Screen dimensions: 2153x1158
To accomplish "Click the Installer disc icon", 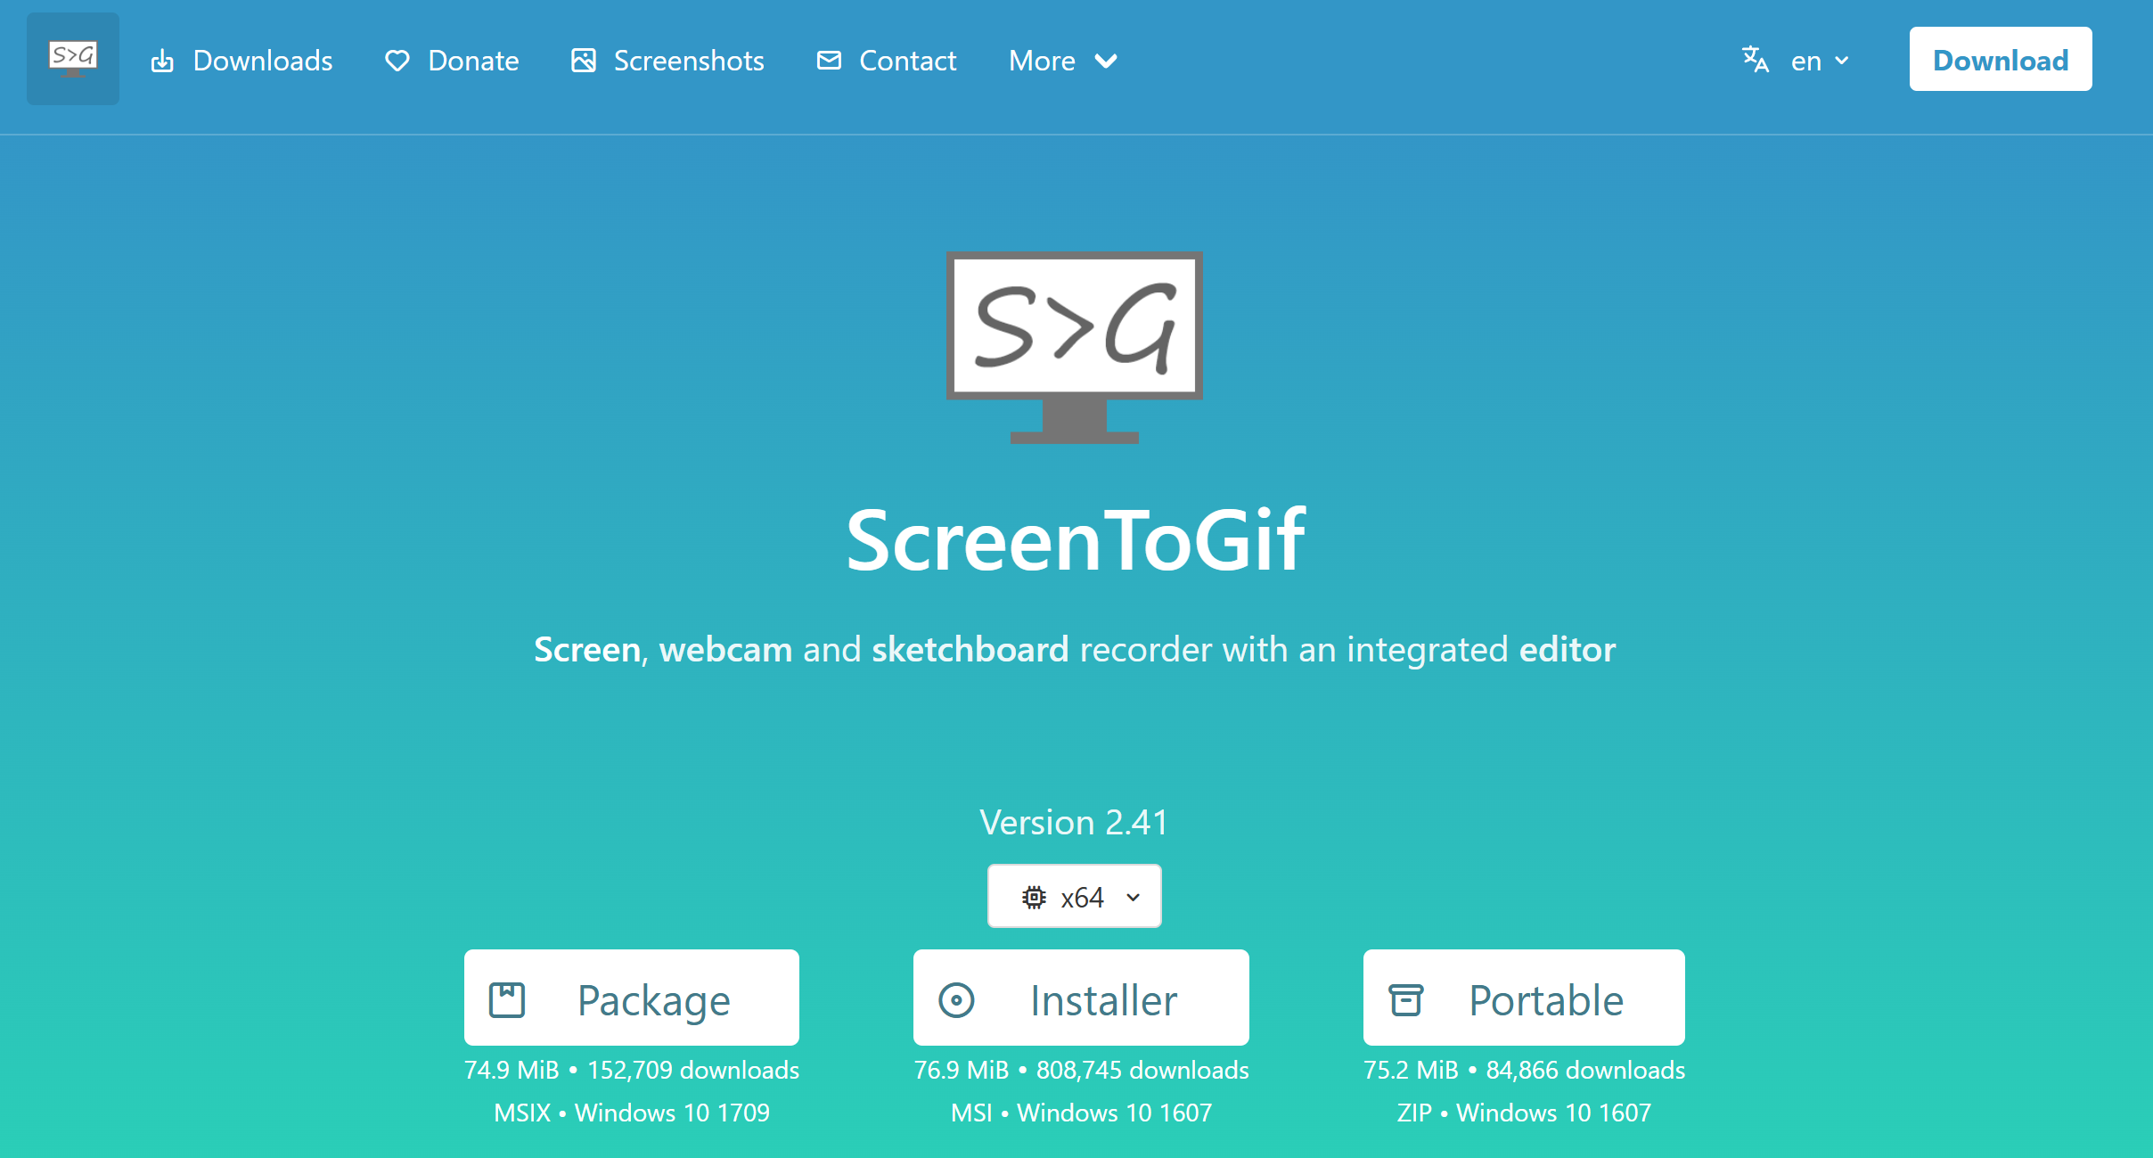I will point(956,999).
